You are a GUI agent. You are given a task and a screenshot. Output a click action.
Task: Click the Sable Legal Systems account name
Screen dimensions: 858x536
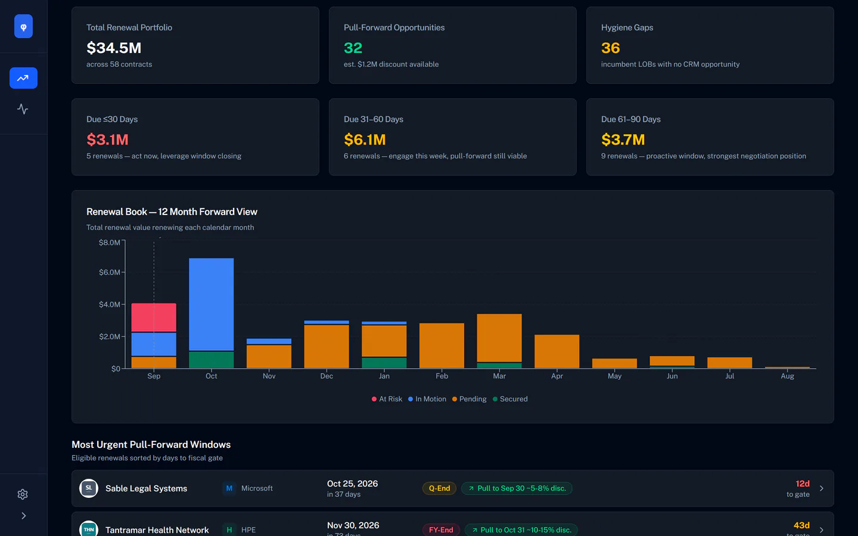(x=147, y=488)
